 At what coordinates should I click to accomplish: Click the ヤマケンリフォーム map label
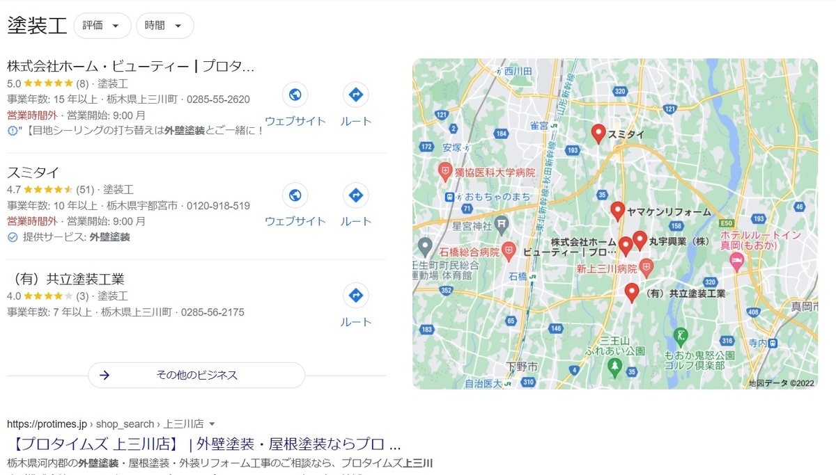(x=669, y=211)
